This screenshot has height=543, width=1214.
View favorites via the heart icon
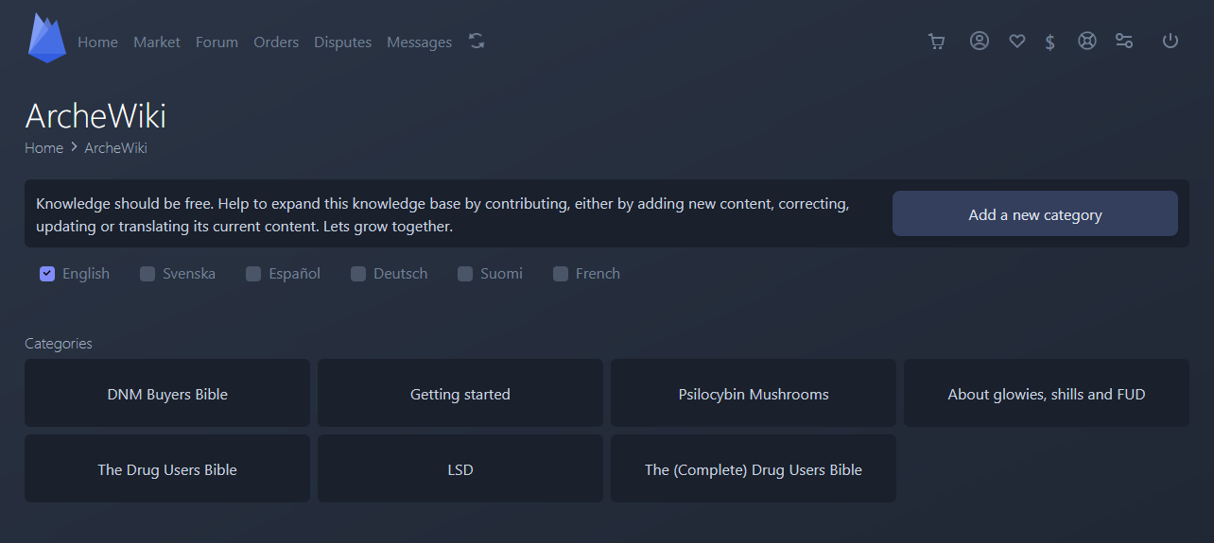1017,42
